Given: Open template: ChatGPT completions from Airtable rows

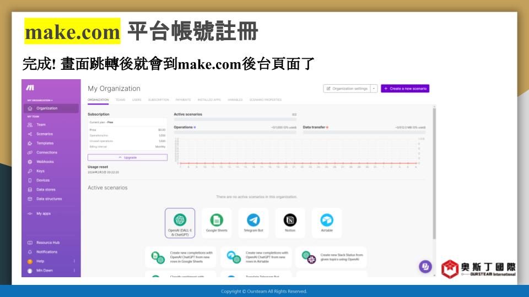Looking at the screenshot, I should 256,257.
